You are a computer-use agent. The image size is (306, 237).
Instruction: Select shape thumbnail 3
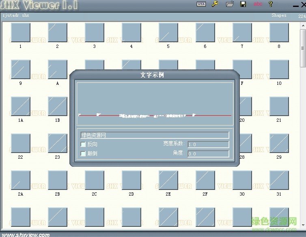click(95, 32)
